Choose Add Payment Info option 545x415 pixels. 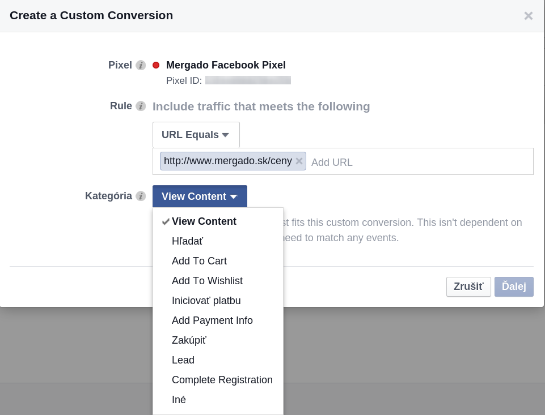[212, 320]
